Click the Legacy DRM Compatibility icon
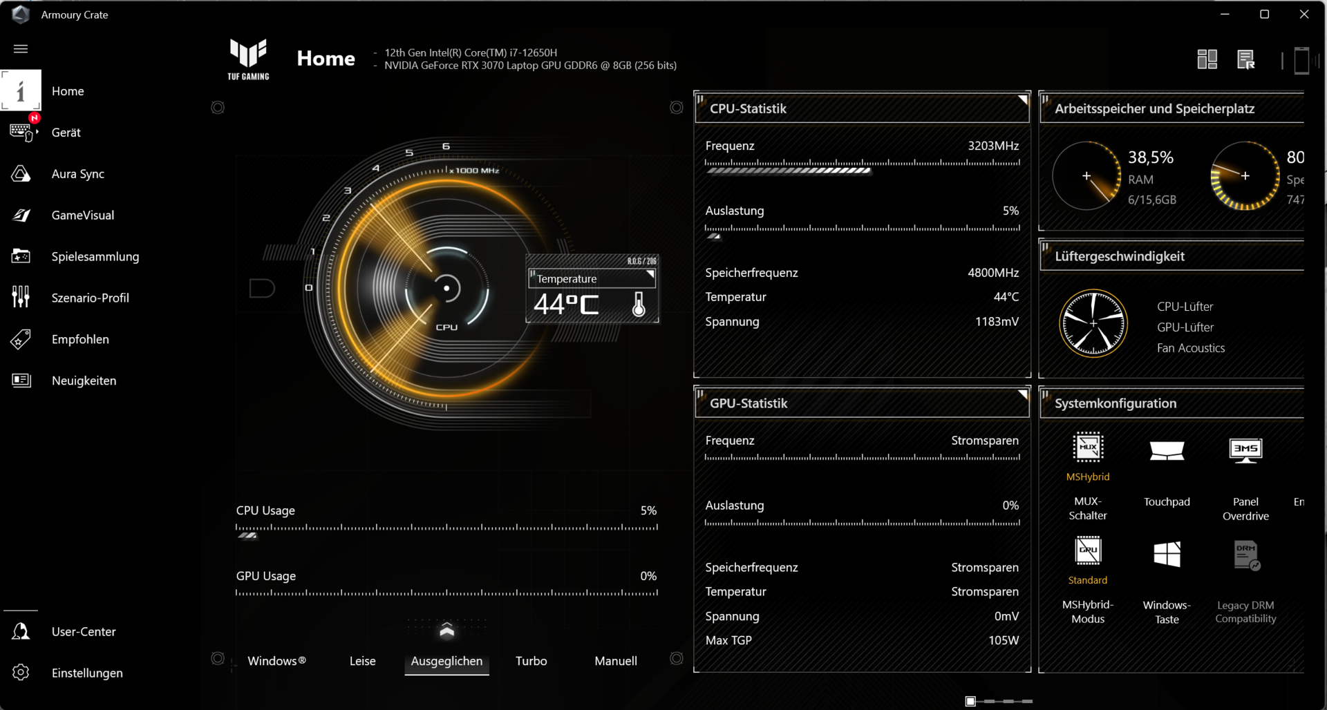Image resolution: width=1327 pixels, height=710 pixels. (1246, 555)
